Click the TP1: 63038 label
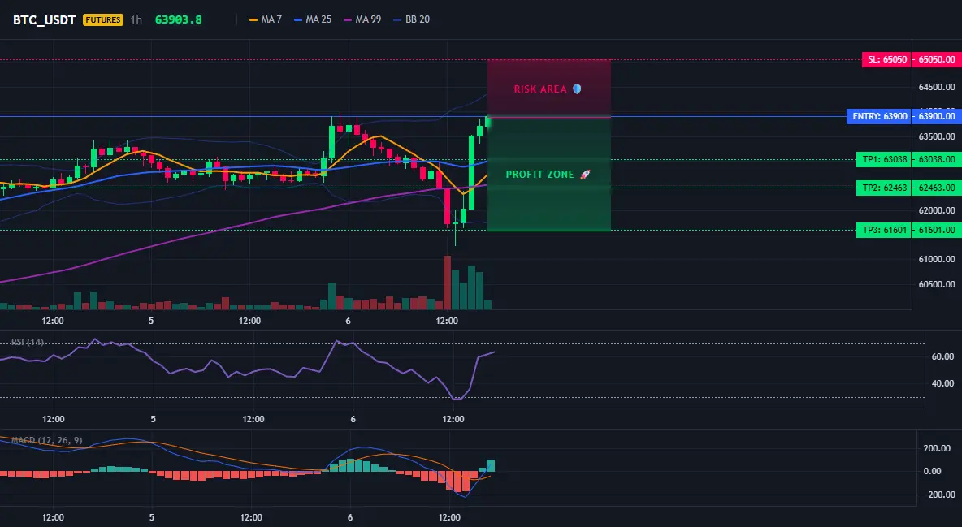 (883, 159)
